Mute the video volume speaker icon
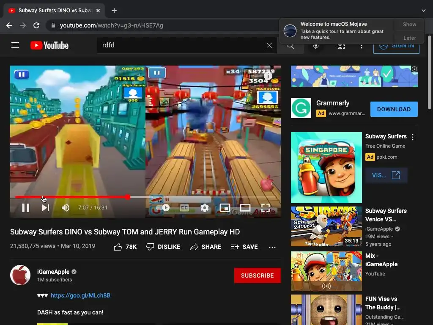433x325 pixels. pos(66,207)
